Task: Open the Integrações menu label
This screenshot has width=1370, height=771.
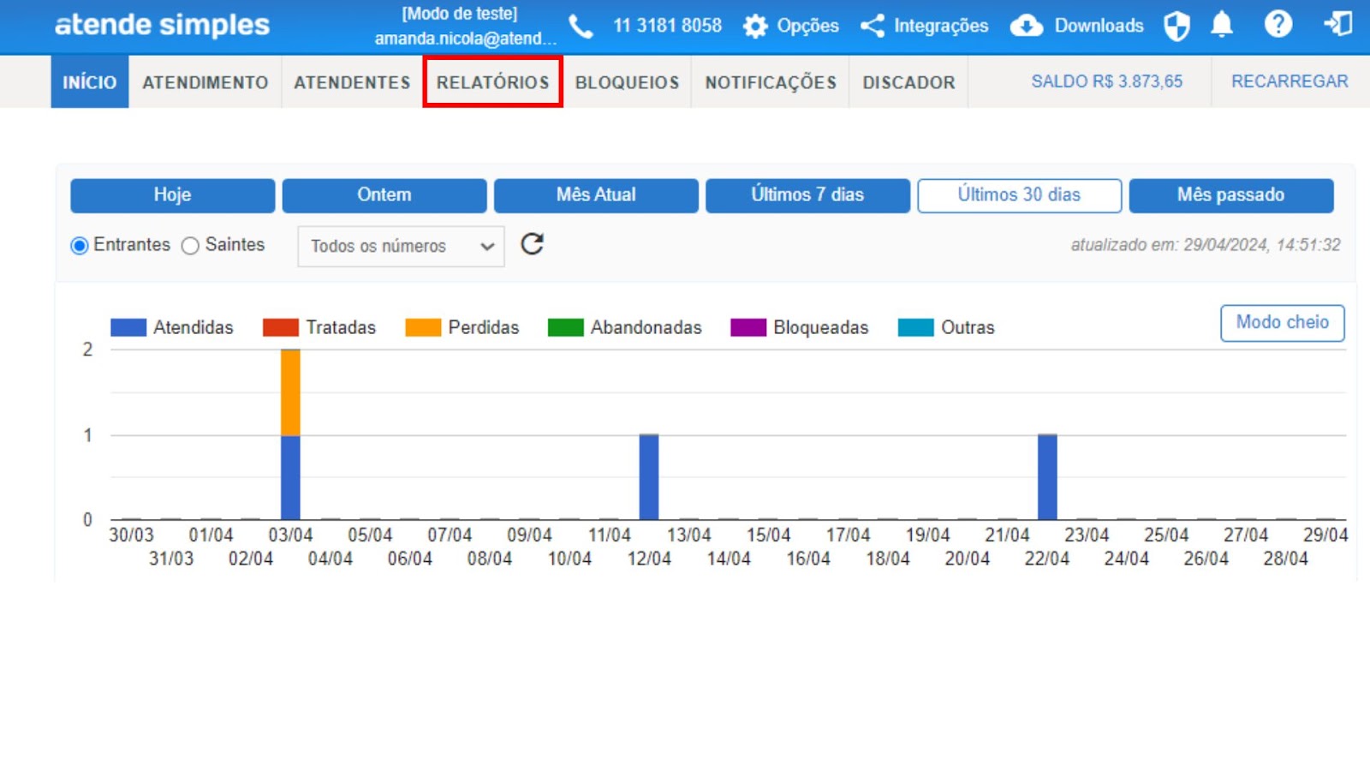Action: coord(941,26)
